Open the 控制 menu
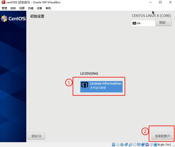Screen dimensions: 175x147 coord(13,8)
